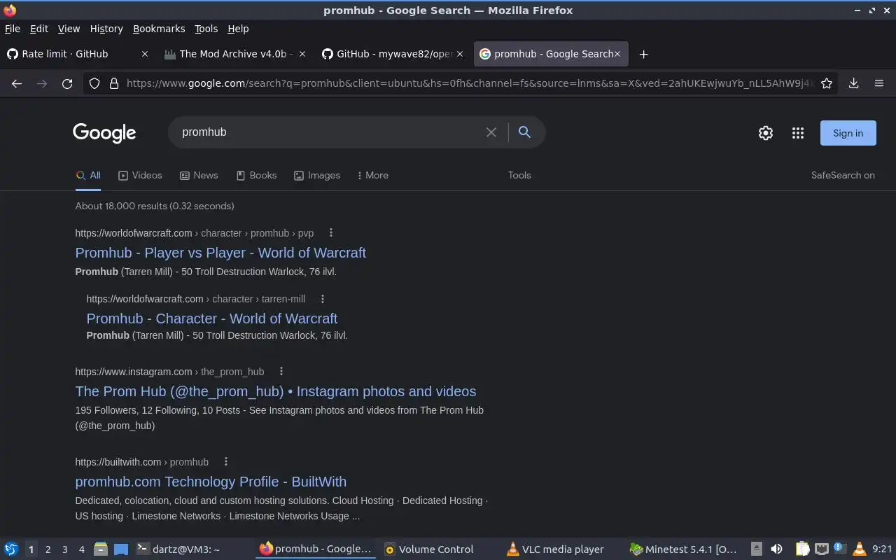Image resolution: width=896 pixels, height=560 pixels.
Task: Switch to workspace 3 on taskbar
Action: click(x=64, y=549)
